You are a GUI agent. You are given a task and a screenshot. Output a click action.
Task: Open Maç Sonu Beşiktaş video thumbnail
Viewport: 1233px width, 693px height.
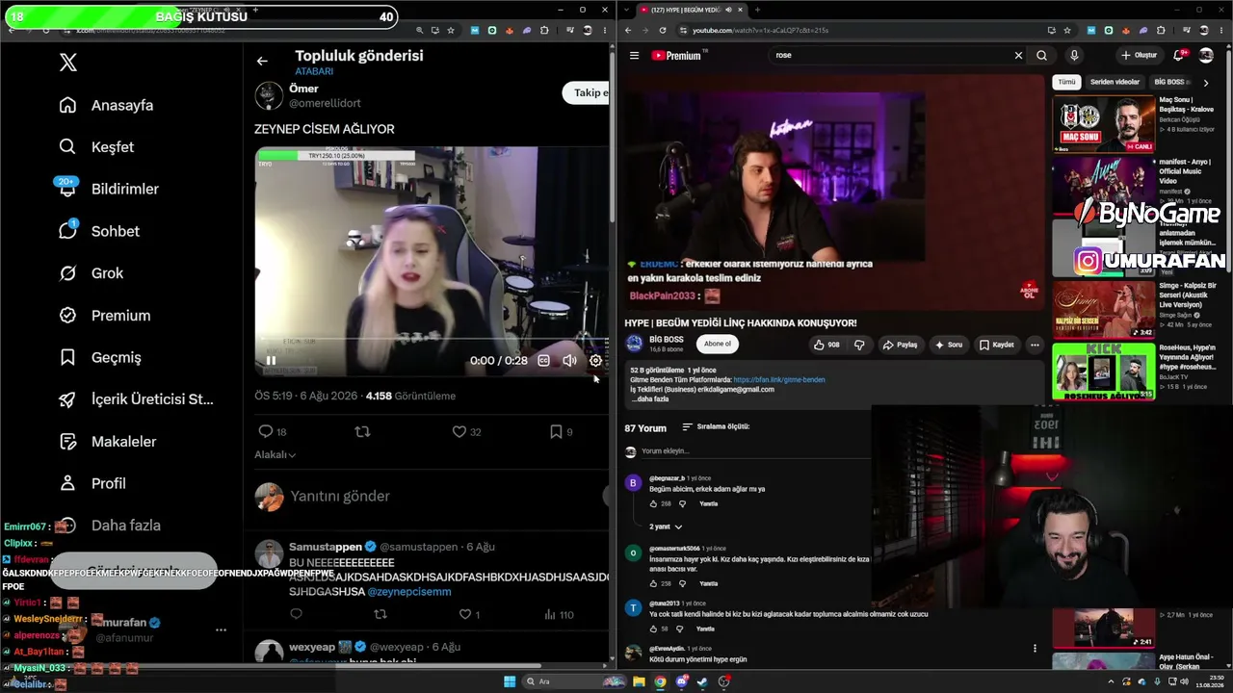click(1103, 124)
